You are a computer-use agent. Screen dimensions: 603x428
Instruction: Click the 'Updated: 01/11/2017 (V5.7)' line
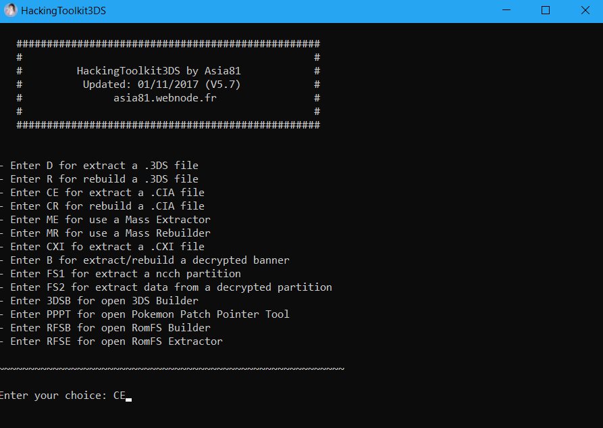[161, 85]
